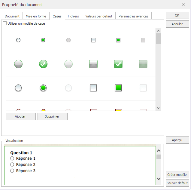The image size is (191, 190).
Task: Choose large green filled square in third row
Action: [118, 88]
